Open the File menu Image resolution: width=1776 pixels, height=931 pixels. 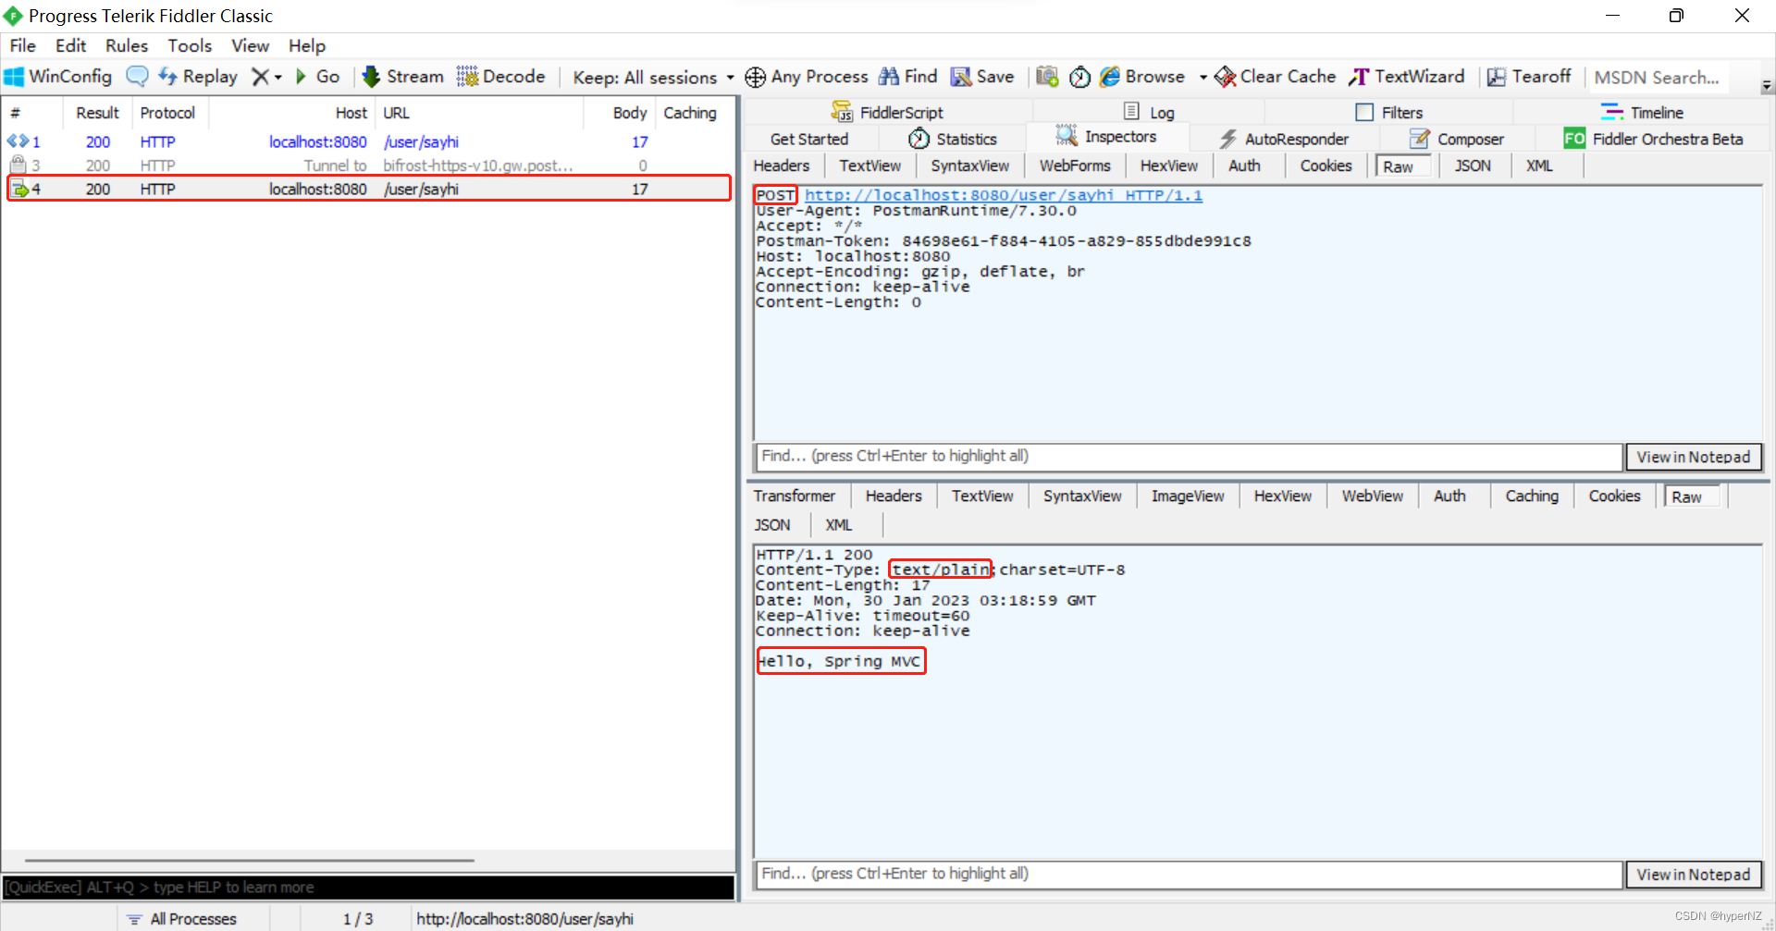(23, 45)
